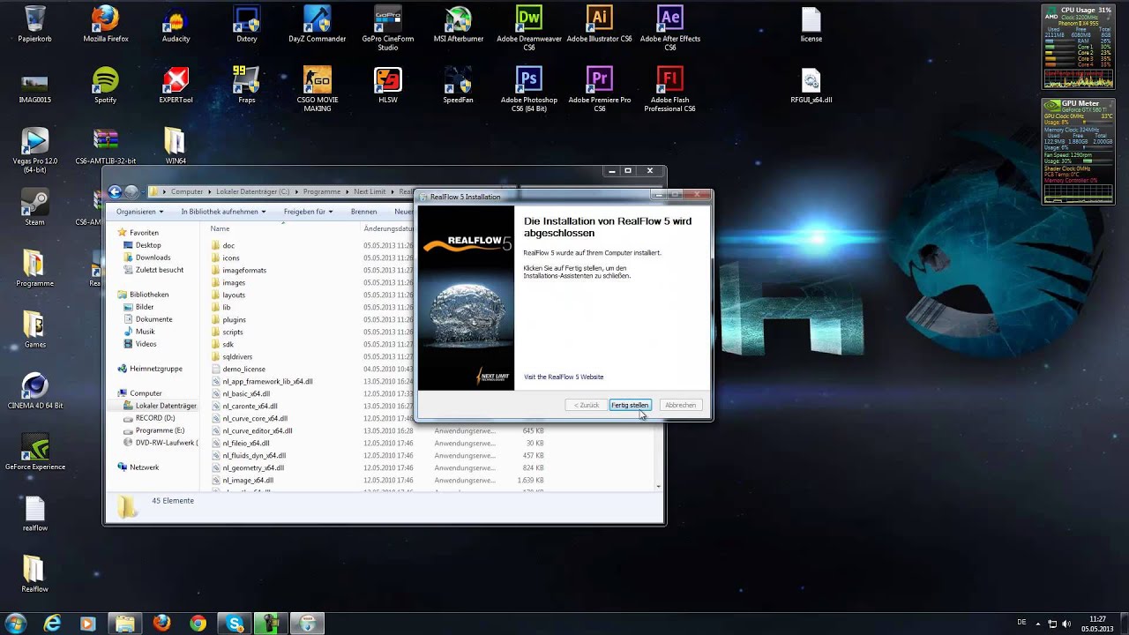Select the SpeedFan desktop icon
Screen dimensions: 1129x635
(x=459, y=86)
